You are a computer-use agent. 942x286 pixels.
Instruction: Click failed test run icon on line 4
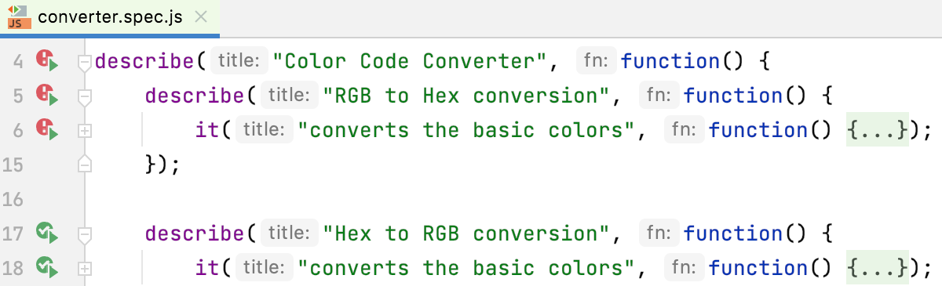point(47,61)
